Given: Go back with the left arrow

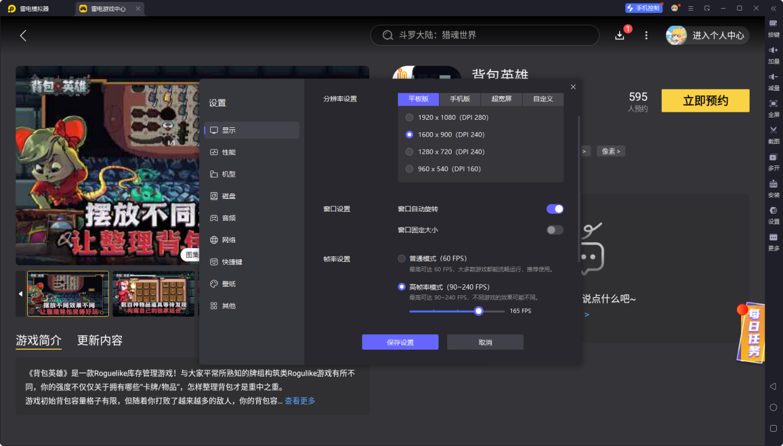Looking at the screenshot, I should point(24,35).
